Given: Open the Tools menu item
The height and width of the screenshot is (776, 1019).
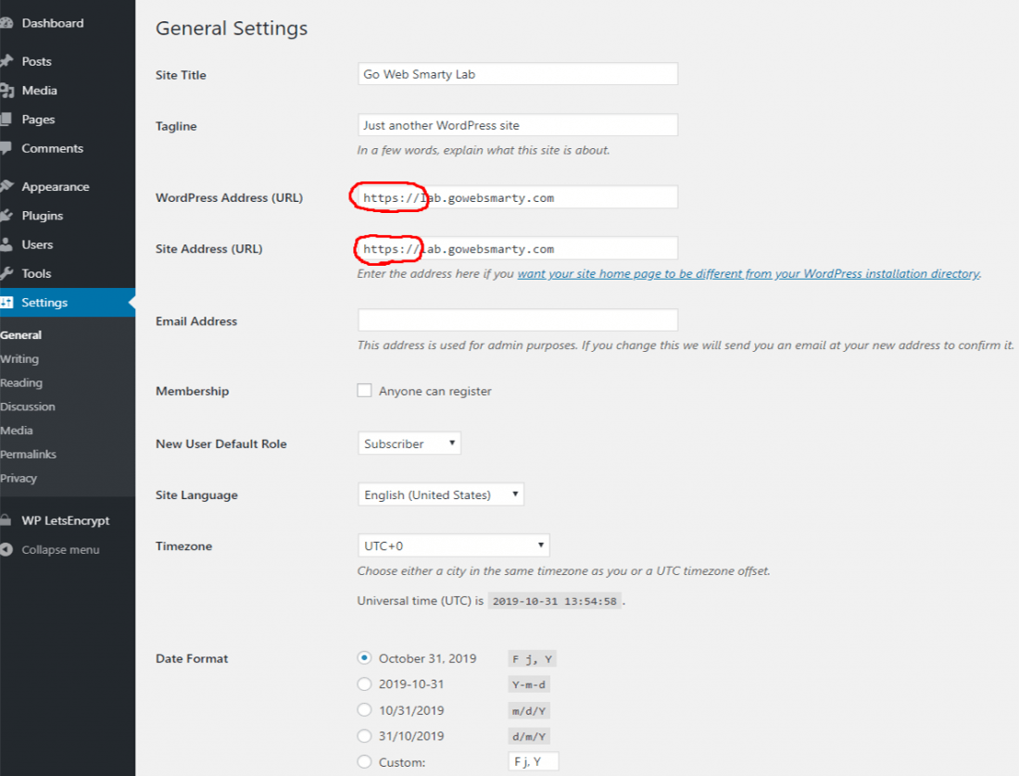Looking at the screenshot, I should [x=36, y=273].
